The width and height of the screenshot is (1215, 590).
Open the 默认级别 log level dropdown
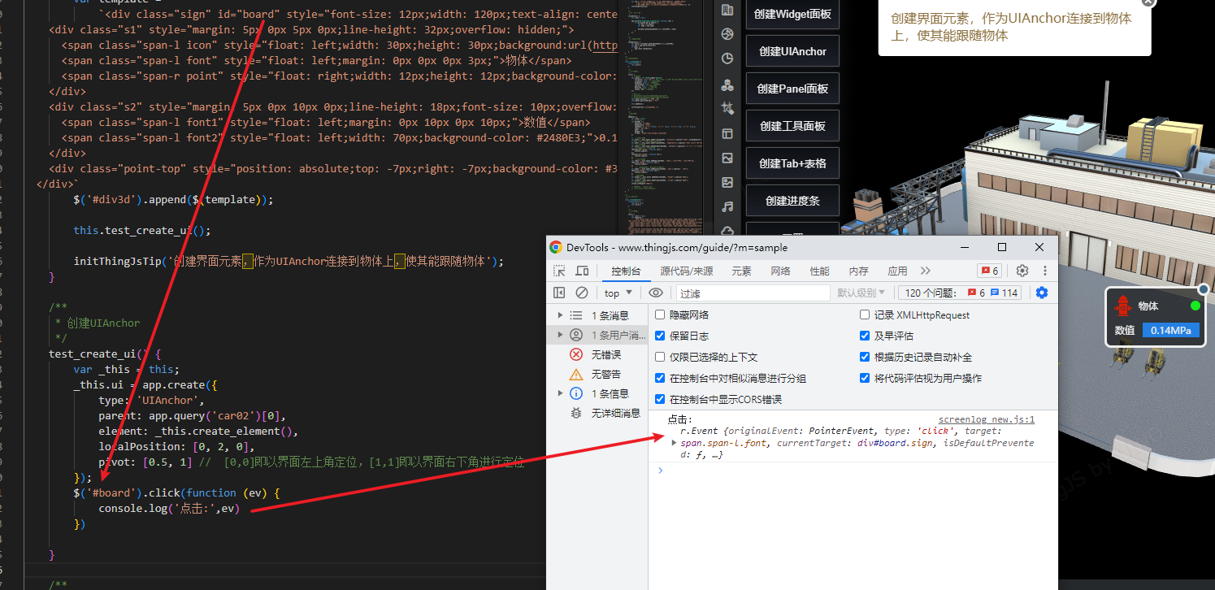[x=861, y=293]
